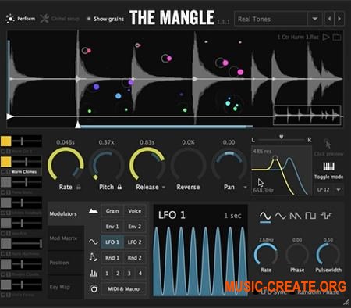This screenshot has width=351, height=308.
Task: Select the Env 1 modulator button
Action: click(x=112, y=227)
